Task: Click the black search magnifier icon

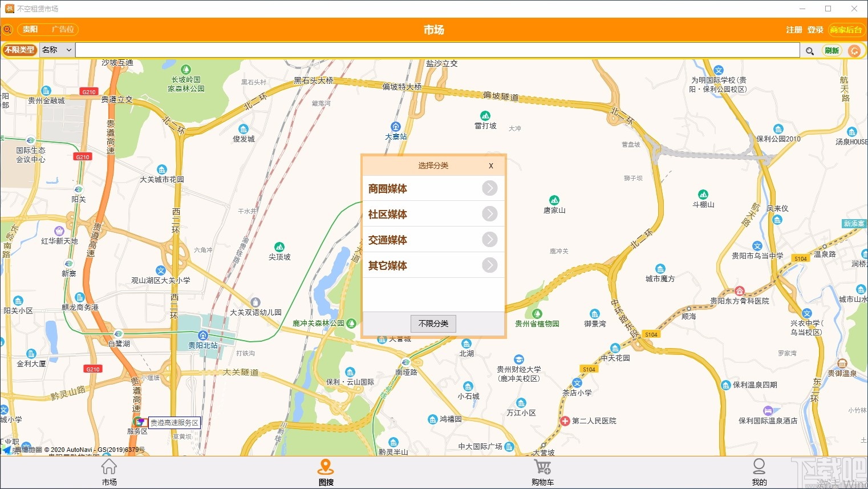Action: click(x=809, y=51)
